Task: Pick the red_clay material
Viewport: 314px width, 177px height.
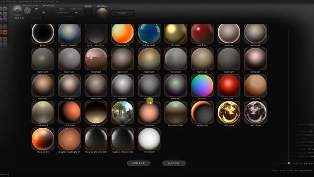Action: (x=255, y=86)
